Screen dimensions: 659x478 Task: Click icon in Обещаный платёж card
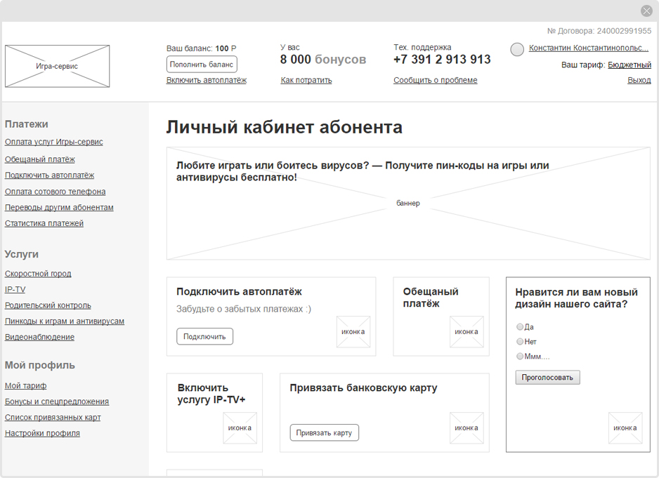tap(466, 332)
